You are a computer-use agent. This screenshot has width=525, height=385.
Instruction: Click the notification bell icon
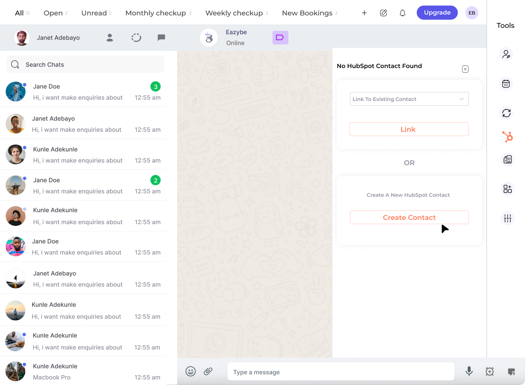point(402,13)
